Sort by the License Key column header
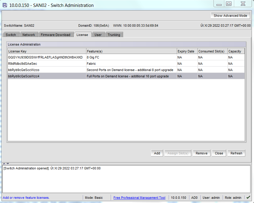 click(x=47, y=51)
